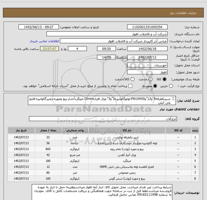Image resolution: width=207 pixels, height=200 pixels.
Task: Click the countdown timer 23:57:07
Action: pyautogui.click(x=49, y=49)
